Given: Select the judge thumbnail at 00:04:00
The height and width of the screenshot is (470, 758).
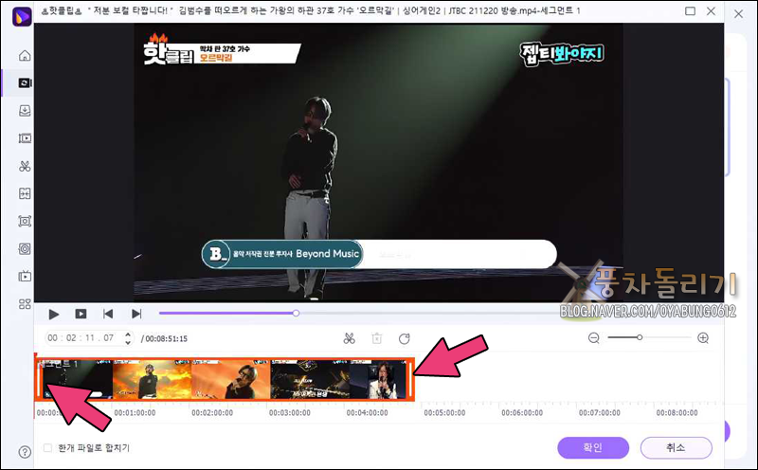Looking at the screenshot, I should pyautogui.click(x=378, y=380).
